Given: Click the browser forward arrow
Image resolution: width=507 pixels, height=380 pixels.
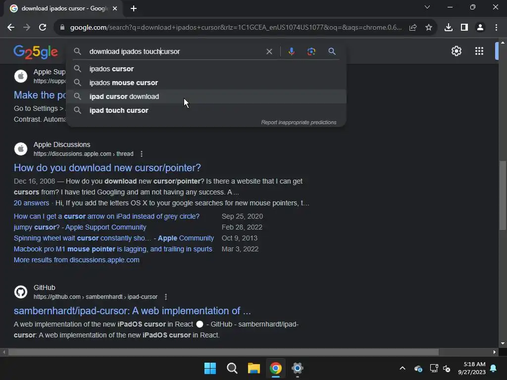Looking at the screenshot, I should [x=27, y=28].
